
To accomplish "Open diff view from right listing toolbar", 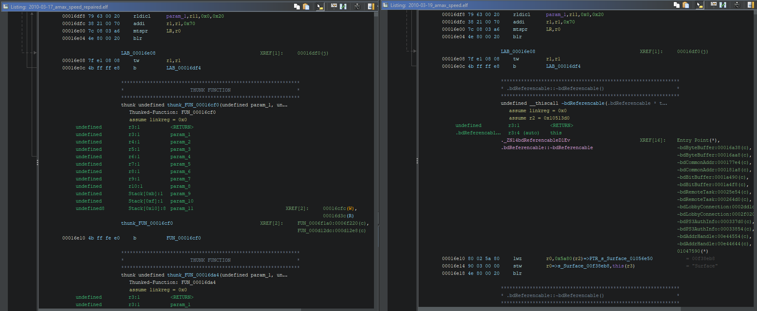I will (723, 5).
